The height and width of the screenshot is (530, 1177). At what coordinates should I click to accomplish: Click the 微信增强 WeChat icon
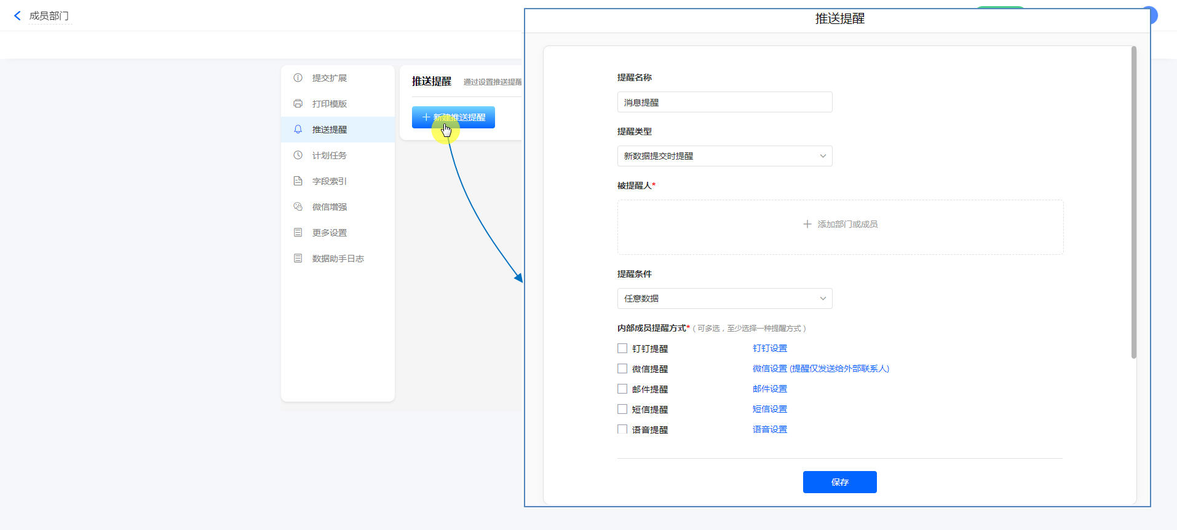click(298, 207)
